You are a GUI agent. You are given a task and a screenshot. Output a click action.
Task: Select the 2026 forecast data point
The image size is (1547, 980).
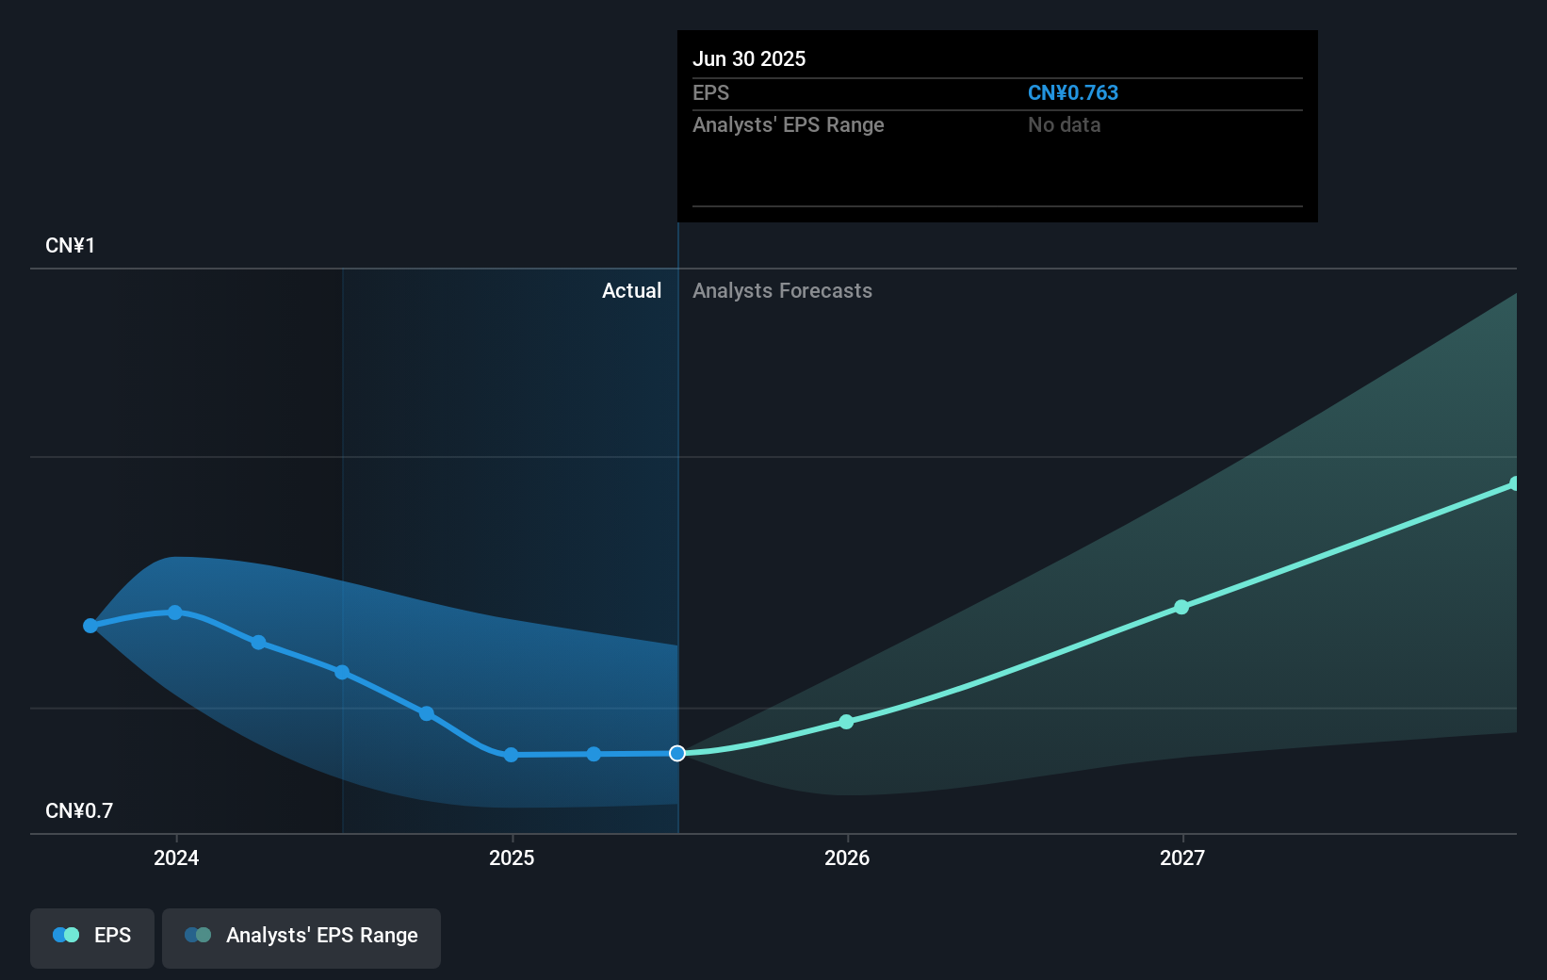tap(847, 722)
